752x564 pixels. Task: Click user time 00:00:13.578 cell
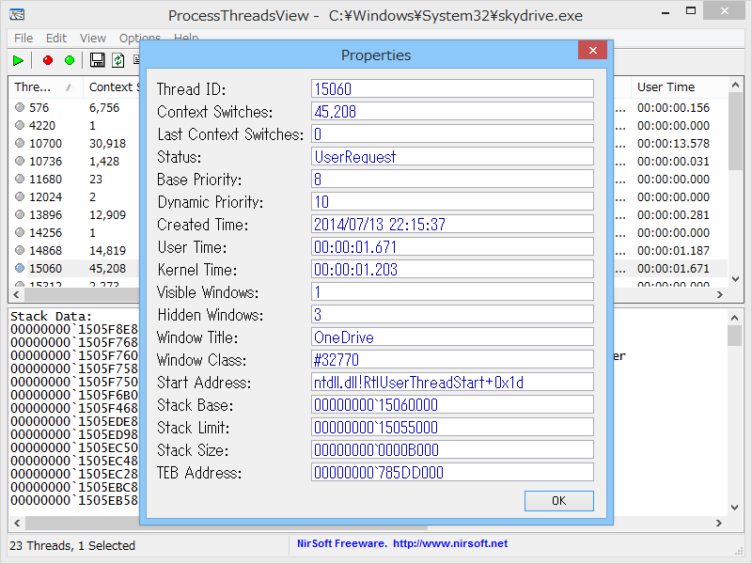pos(673,144)
